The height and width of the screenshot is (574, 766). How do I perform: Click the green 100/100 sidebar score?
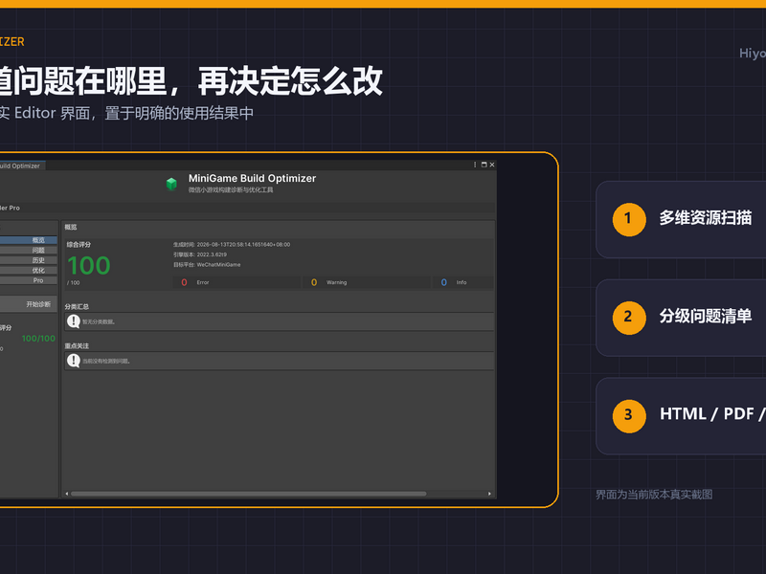pos(38,339)
